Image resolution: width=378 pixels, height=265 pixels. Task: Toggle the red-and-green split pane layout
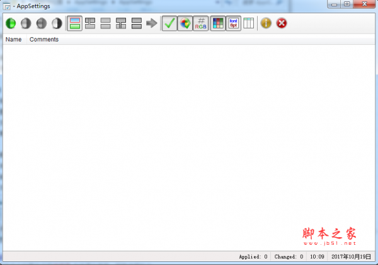click(75, 23)
